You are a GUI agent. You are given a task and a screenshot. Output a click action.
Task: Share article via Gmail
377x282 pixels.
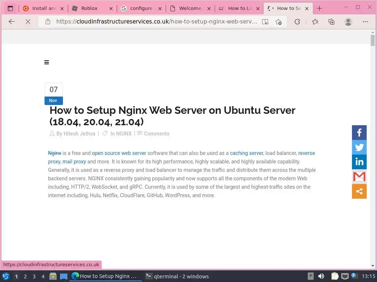359,177
